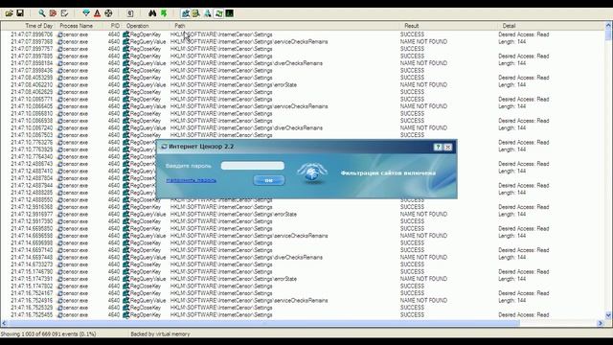This screenshot has height=345, width=613.
Task: Open help via the question mark in Интернет Цензор
Action: pos(438,147)
